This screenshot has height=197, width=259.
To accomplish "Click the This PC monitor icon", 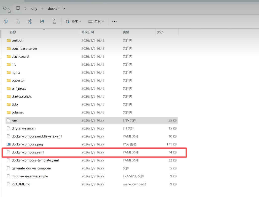I will 18,8.
